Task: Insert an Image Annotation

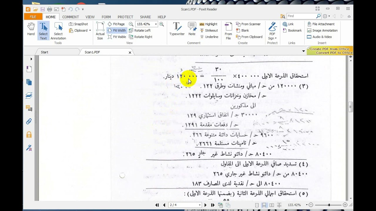Action: click(x=322, y=30)
